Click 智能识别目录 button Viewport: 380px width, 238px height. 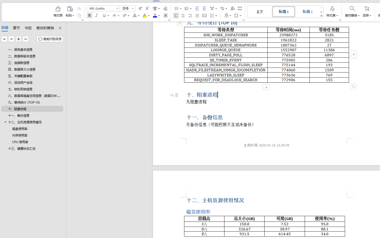tap(50, 39)
